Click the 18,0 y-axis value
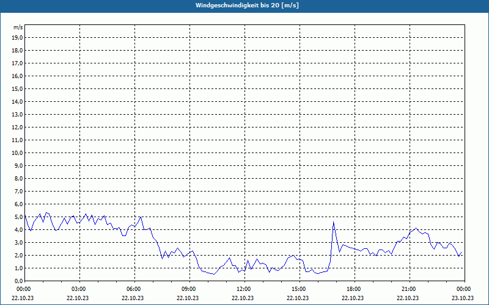The image size is (489, 305). tap(18, 51)
